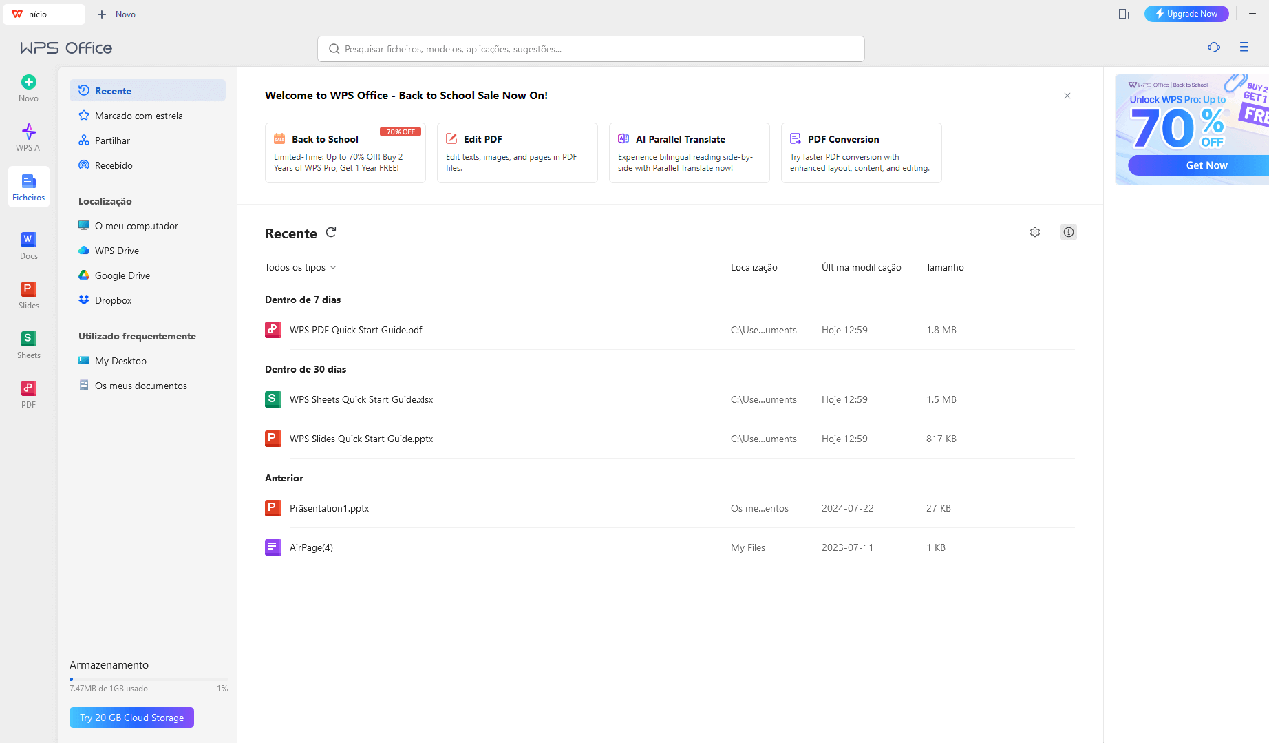
Task: Open WPS Drive location
Action: point(147,251)
